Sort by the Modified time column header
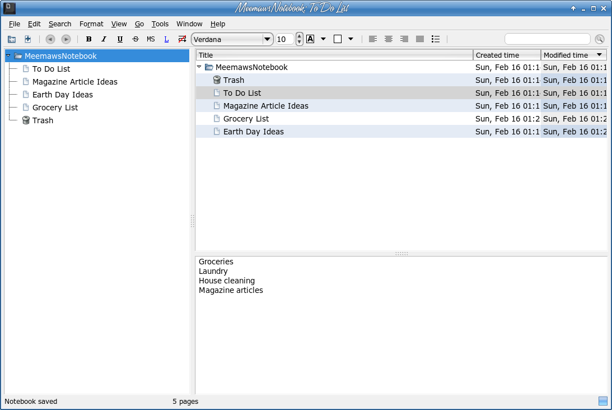612x410 pixels. 574,55
